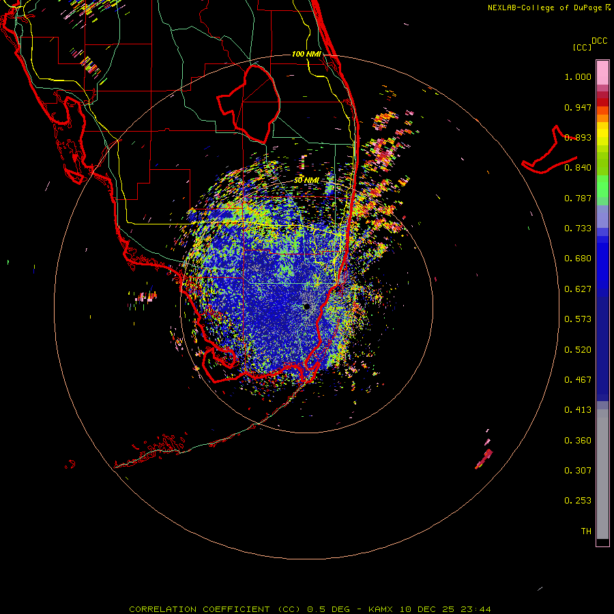This screenshot has height=614, width=614.
Task: Click the 0.573 value on color scale
Action: tap(578, 319)
